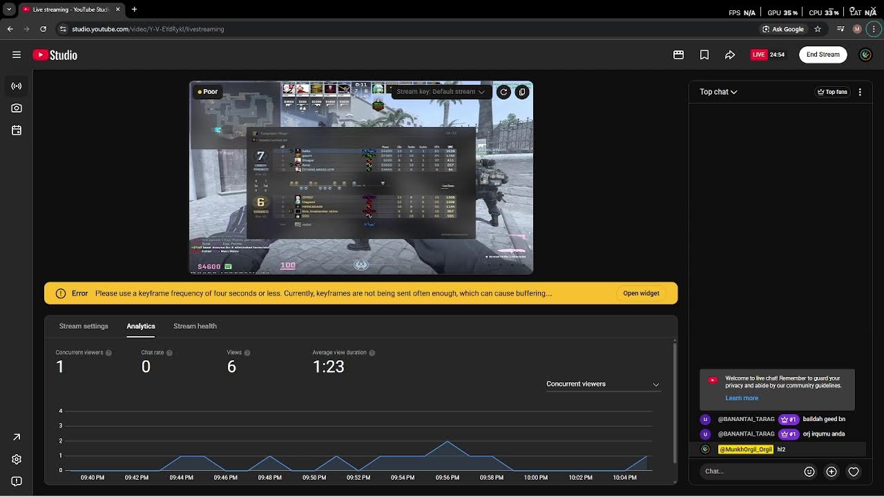Click the 'baildah geed bn' chat message
884x497 pixels.
click(824, 419)
